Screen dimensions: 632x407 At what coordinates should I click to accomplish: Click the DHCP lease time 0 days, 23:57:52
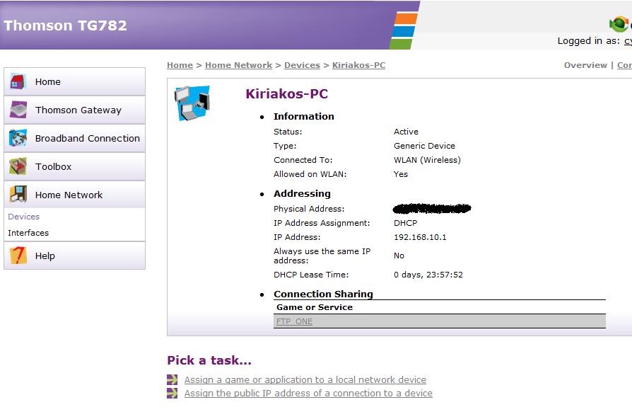pyautogui.click(x=428, y=275)
